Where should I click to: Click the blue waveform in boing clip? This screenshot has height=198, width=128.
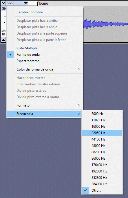click(x=105, y=24)
